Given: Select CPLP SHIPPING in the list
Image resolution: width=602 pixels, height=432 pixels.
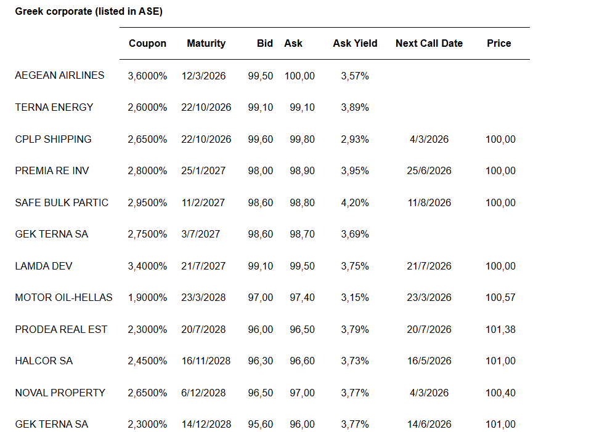Looking at the screenshot, I should [x=53, y=140].
